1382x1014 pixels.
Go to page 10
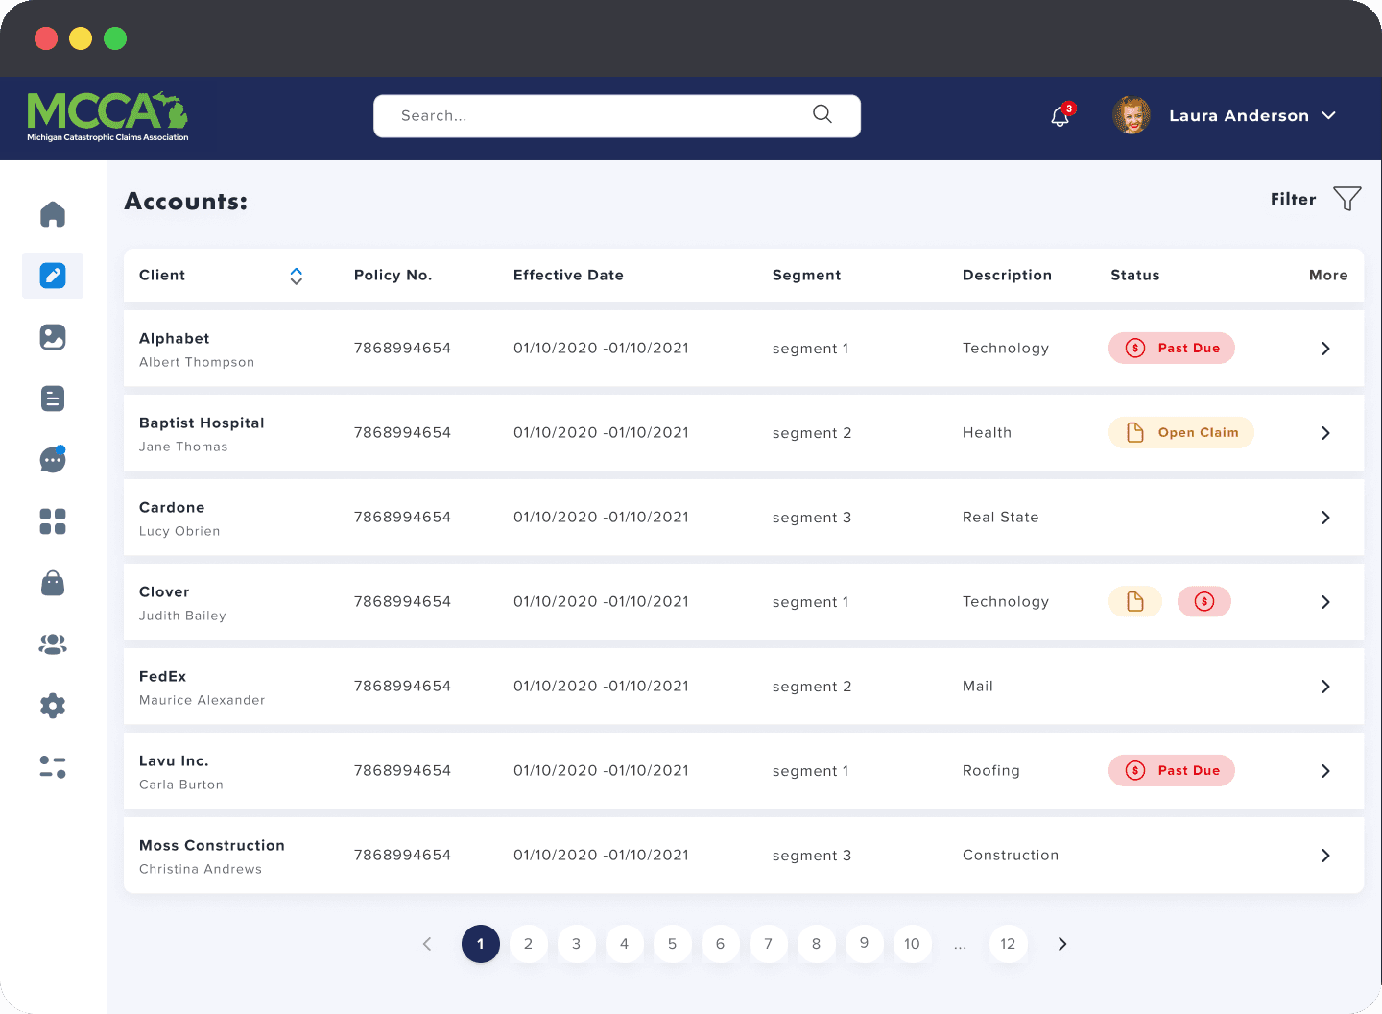(x=913, y=944)
